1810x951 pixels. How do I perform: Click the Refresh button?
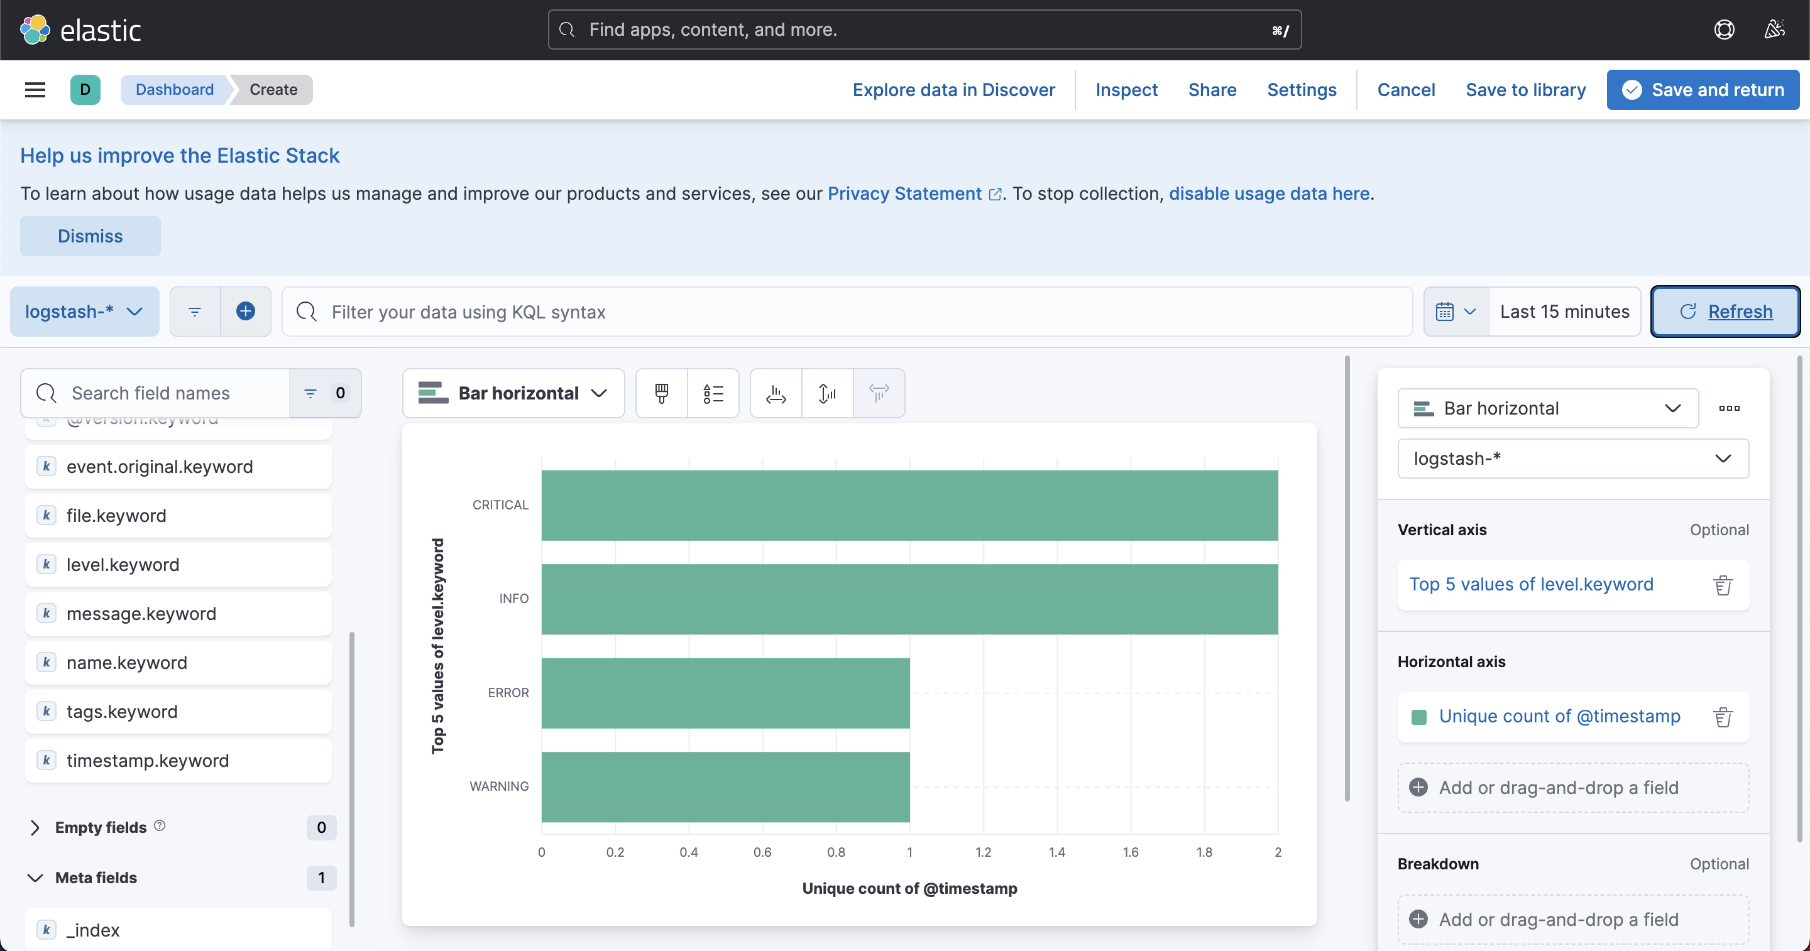pos(1725,311)
